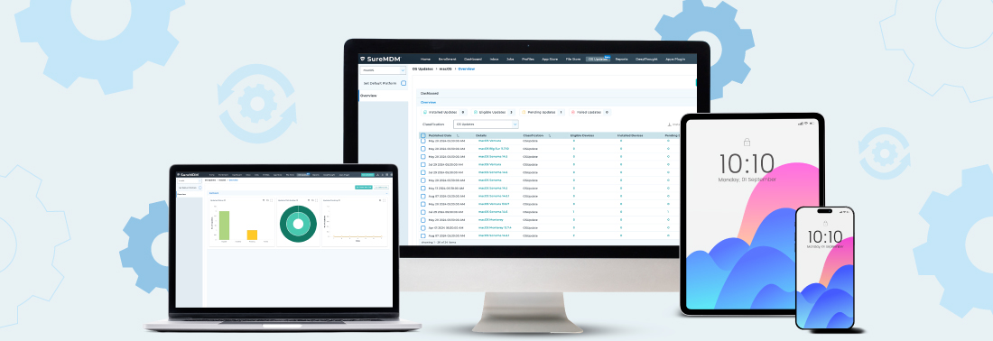Click the Pending Updates yellow icon

point(523,112)
